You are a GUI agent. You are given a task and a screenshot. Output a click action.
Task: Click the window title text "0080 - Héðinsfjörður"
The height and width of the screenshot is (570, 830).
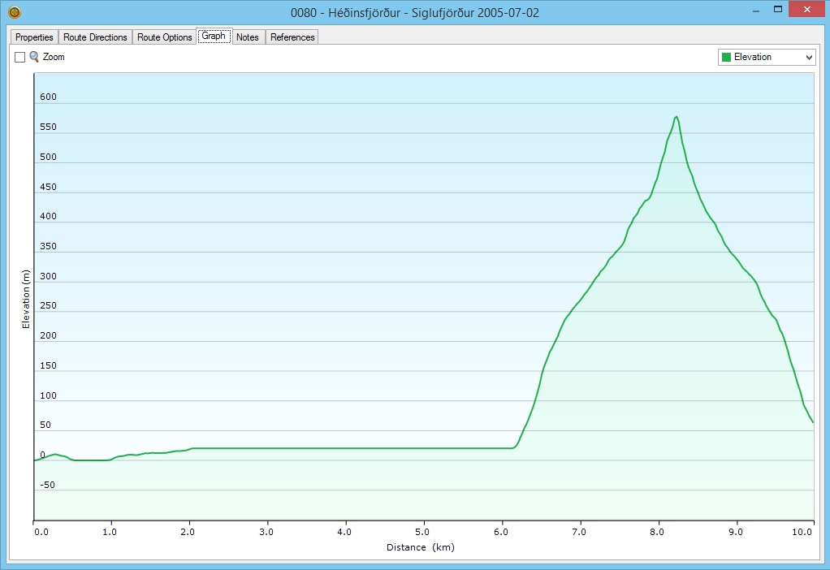(x=351, y=13)
